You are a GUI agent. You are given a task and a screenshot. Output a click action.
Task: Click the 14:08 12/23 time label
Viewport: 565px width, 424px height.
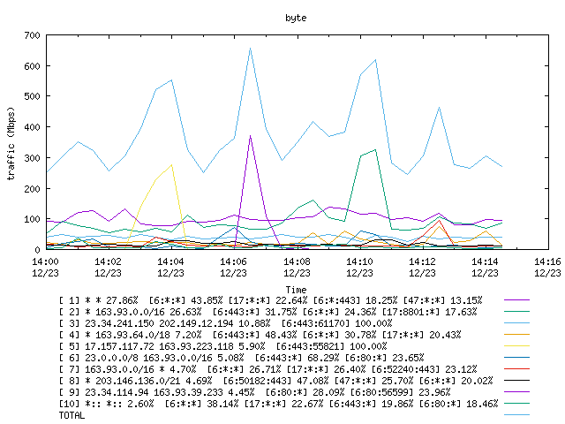click(297, 267)
